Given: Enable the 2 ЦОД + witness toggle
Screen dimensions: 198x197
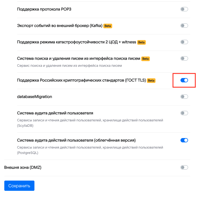Looking at the screenshot, I should point(184,42).
